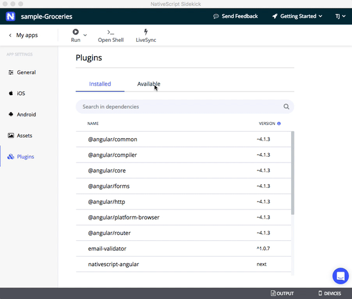Click version ^1.0.7 of email-validator
The image size is (352, 299).
pyautogui.click(x=263, y=248)
